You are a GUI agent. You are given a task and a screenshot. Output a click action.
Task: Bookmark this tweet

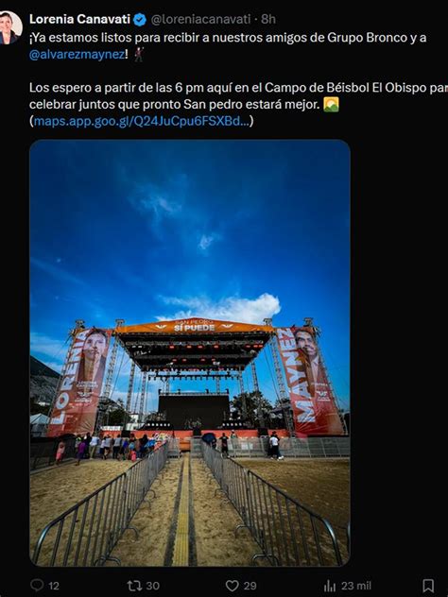point(428,586)
